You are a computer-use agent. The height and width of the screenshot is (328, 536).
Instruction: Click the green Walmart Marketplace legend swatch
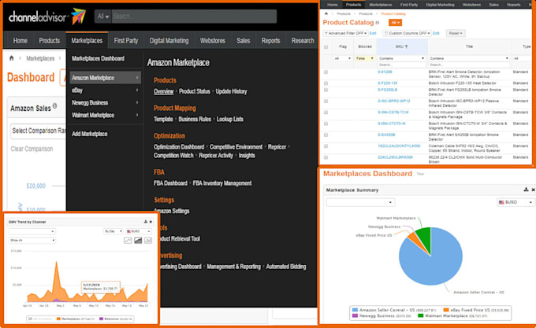[421, 315]
